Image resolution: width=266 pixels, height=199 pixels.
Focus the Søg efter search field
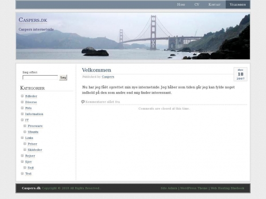(40, 77)
